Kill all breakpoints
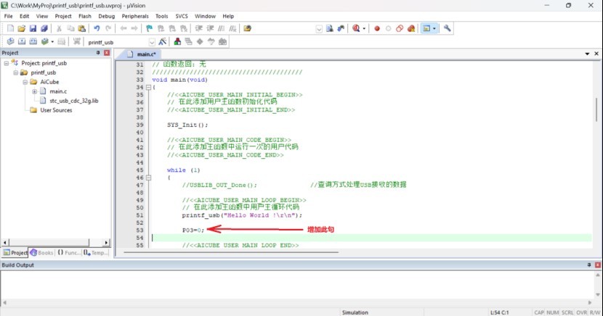This screenshot has width=603, height=316. tap(411, 28)
